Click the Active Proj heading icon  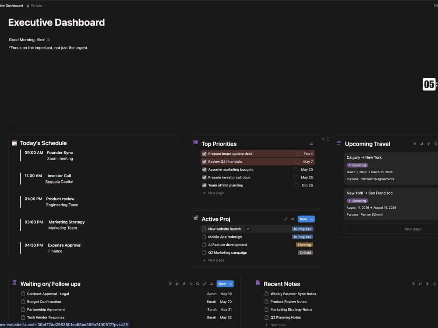pos(196,217)
